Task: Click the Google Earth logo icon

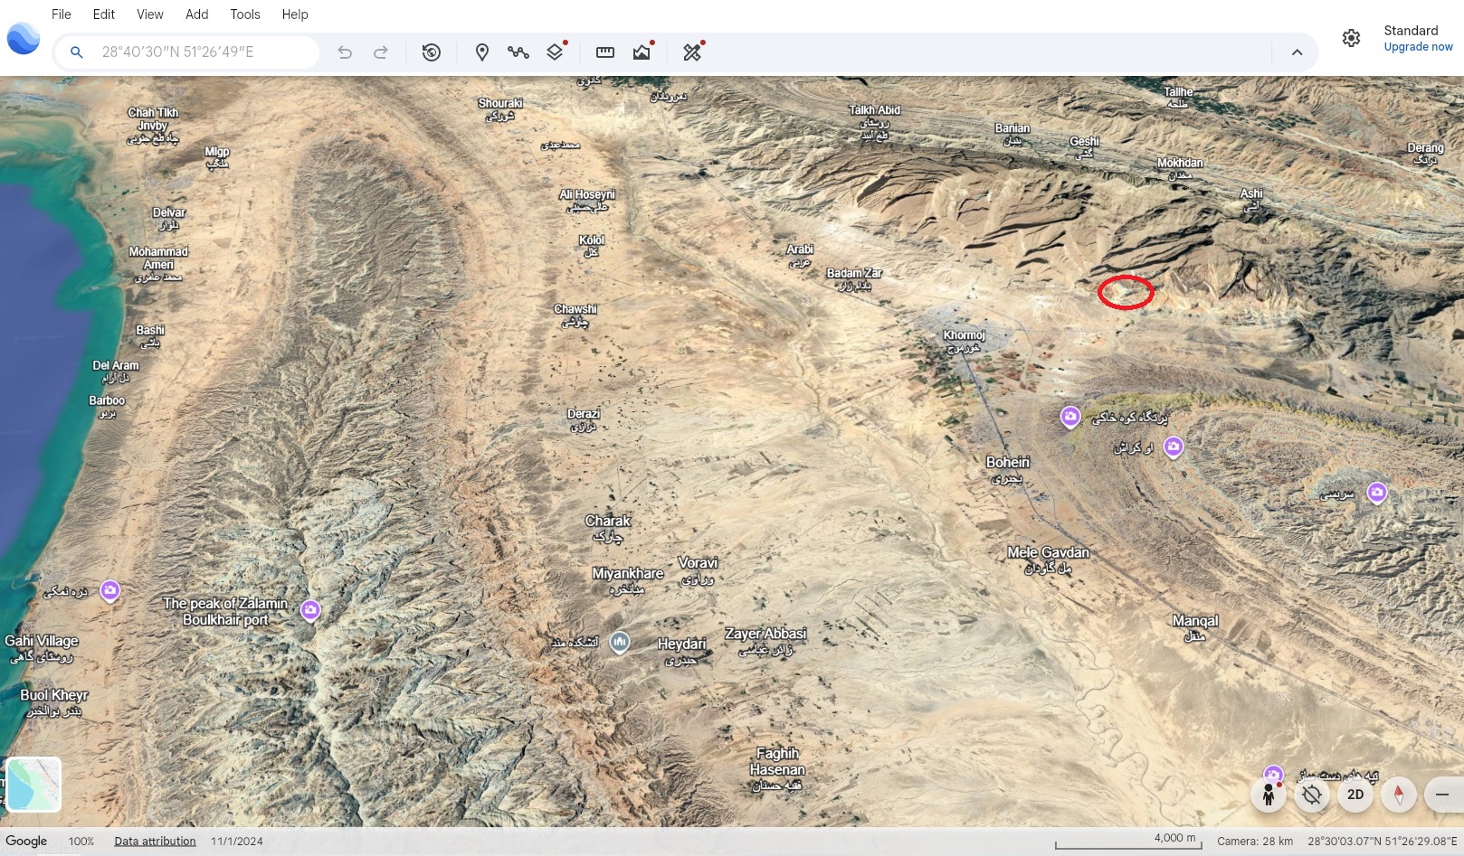Action: coord(23,39)
